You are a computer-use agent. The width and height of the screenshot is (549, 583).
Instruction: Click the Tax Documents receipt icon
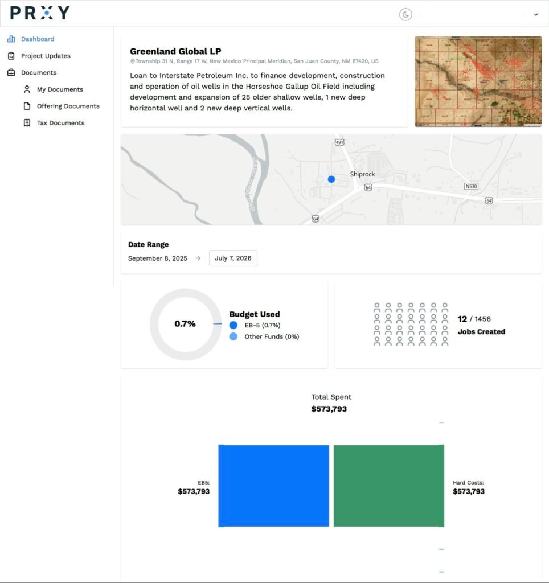(27, 123)
